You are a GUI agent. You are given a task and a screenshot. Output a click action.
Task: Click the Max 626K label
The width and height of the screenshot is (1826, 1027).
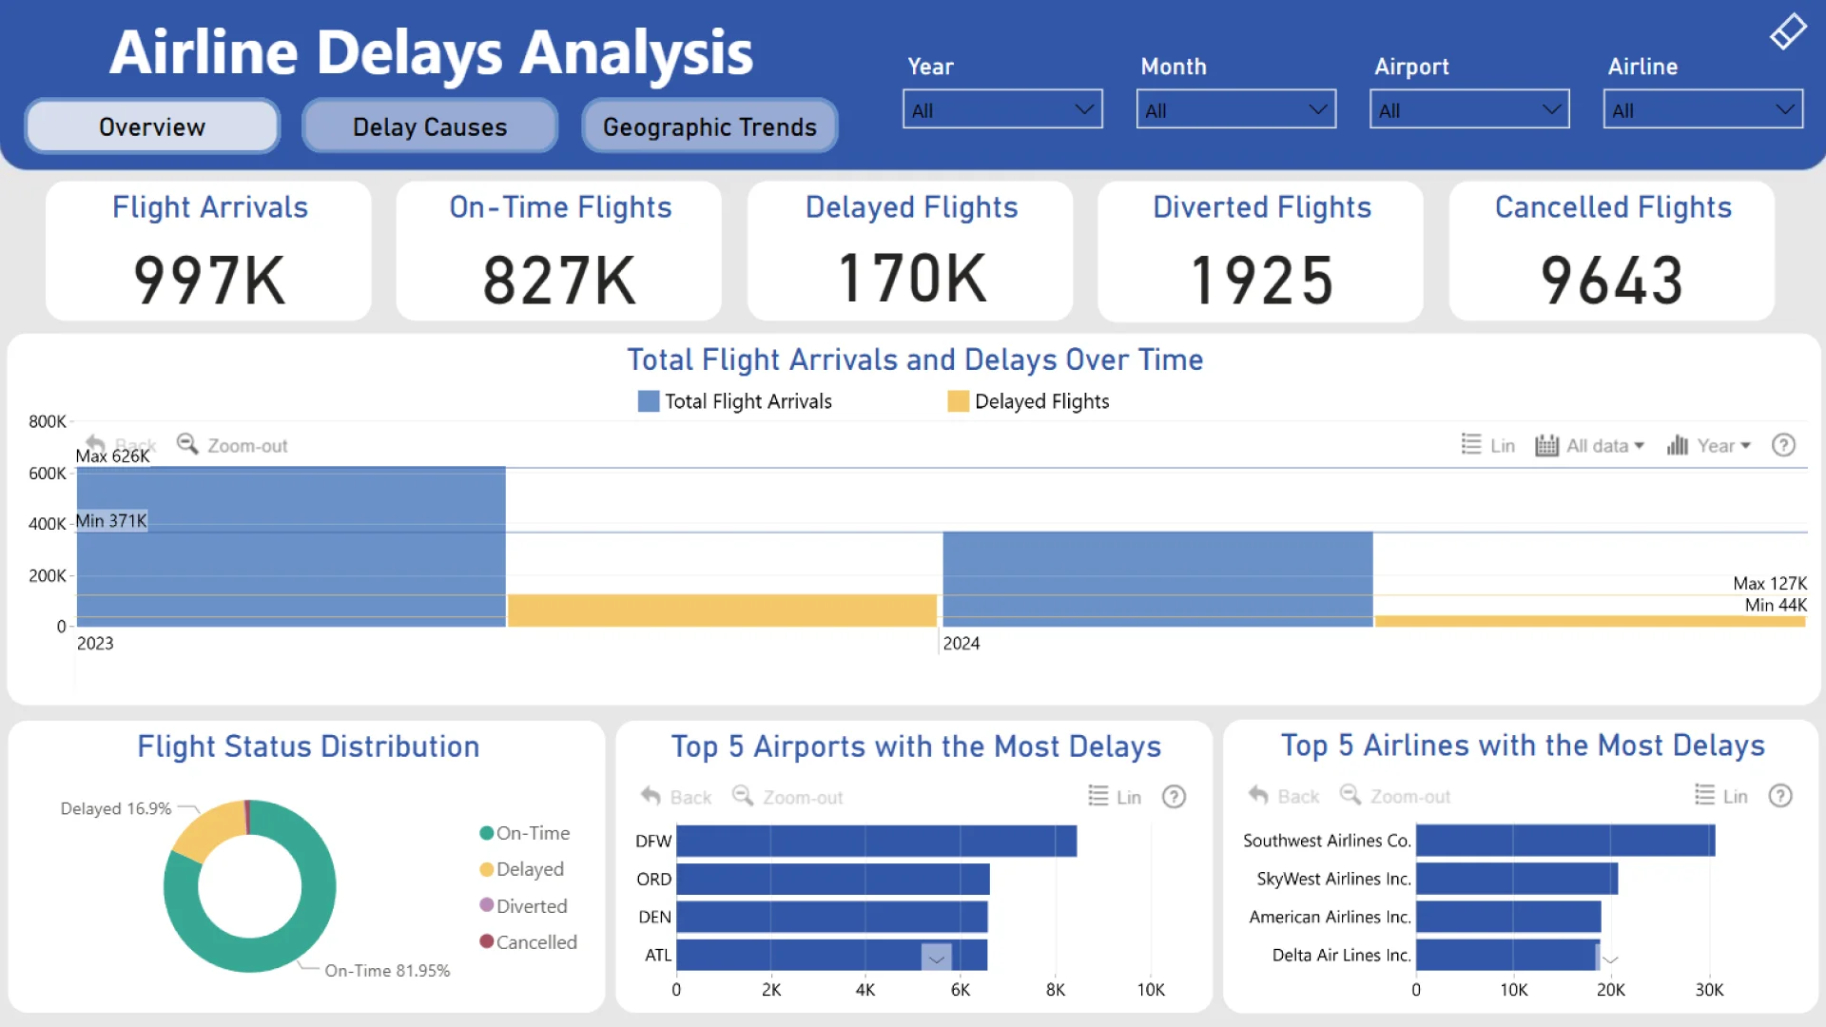click(112, 456)
